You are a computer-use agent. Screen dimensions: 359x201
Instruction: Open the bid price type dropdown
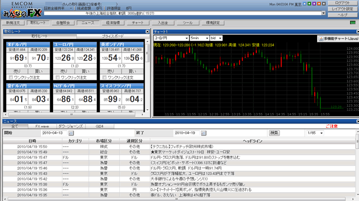click(216, 38)
